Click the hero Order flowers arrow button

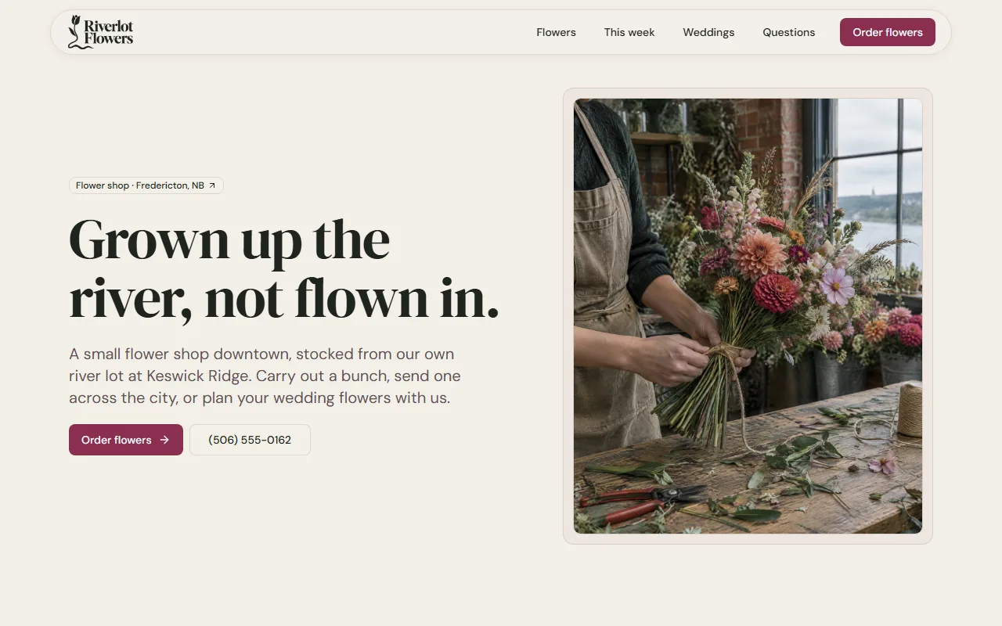(x=126, y=440)
